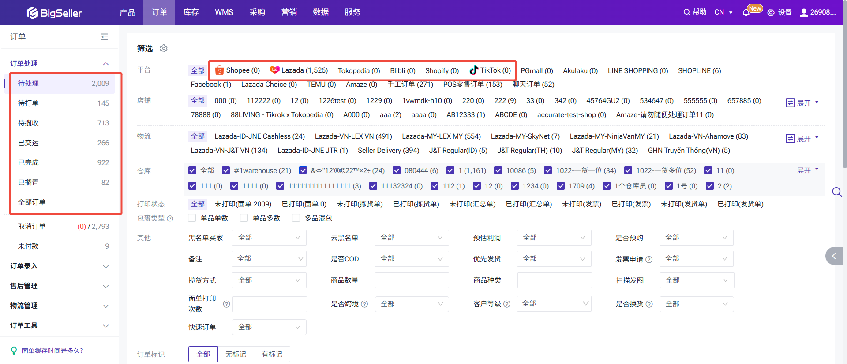Open the 待打单 order list
Image resolution: width=847 pixels, height=364 pixels.
[x=28, y=103]
